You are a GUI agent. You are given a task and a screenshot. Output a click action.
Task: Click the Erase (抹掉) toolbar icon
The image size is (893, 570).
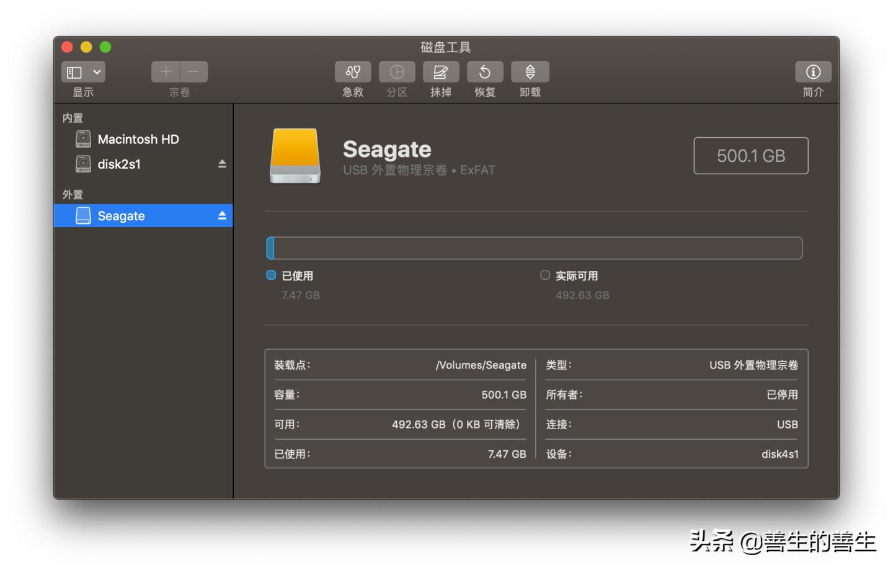point(441,72)
